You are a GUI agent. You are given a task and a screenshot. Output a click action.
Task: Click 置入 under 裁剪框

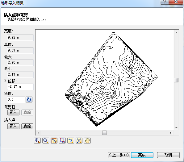pyautogui.click(x=13, y=113)
